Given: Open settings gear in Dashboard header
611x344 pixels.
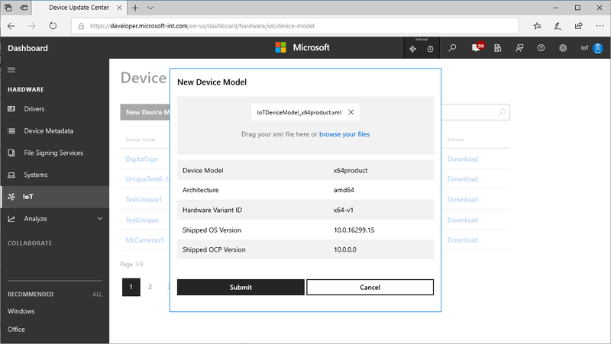Looking at the screenshot, I should (563, 48).
